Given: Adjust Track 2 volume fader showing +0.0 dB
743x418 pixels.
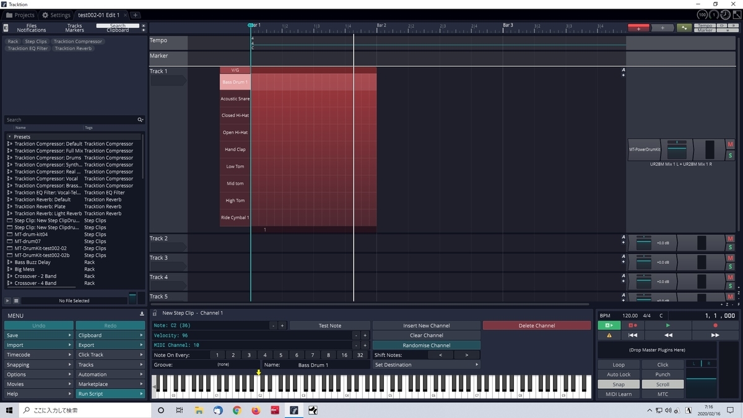Looking at the screenshot, I should 645,243.
